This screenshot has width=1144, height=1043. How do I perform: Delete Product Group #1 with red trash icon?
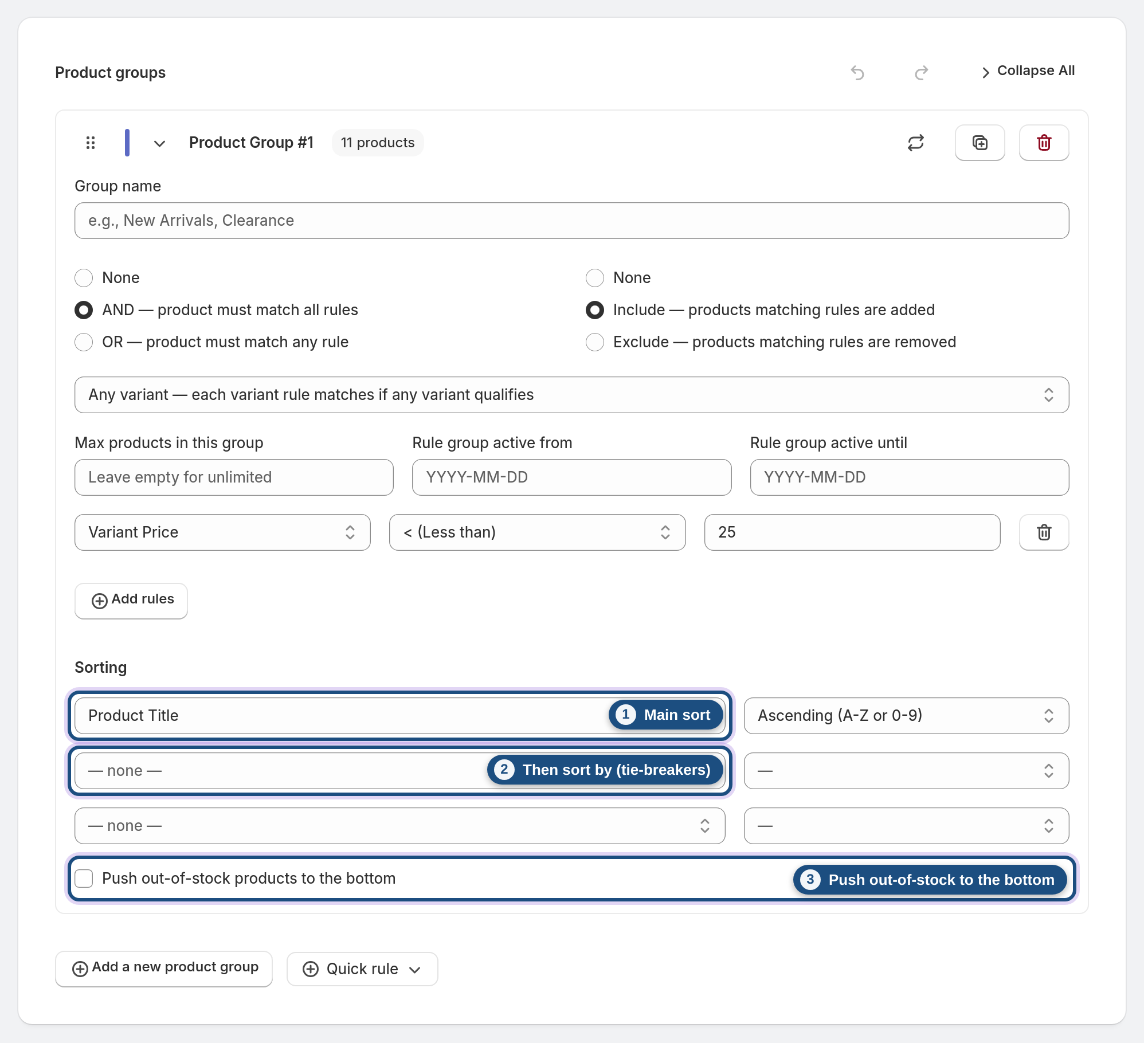(x=1044, y=143)
